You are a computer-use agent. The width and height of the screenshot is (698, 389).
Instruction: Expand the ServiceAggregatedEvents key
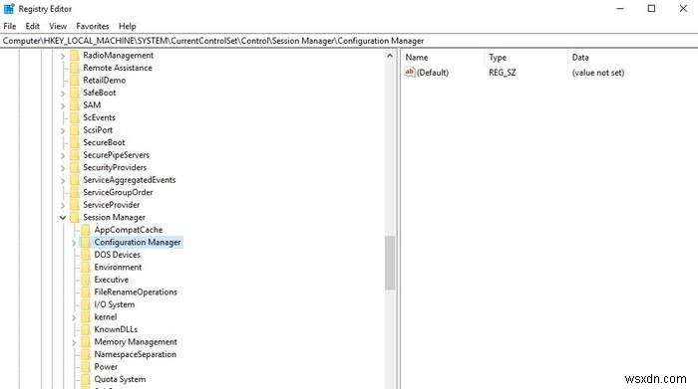coord(63,180)
